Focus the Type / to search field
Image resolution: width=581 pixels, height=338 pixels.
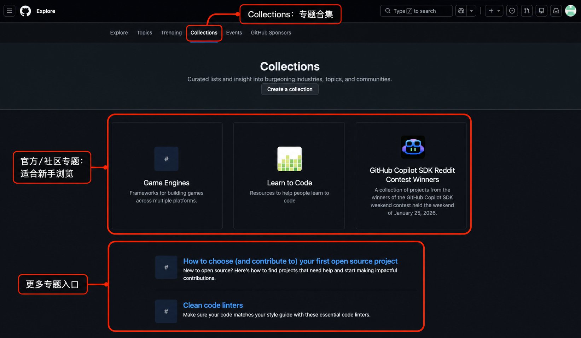(x=417, y=11)
